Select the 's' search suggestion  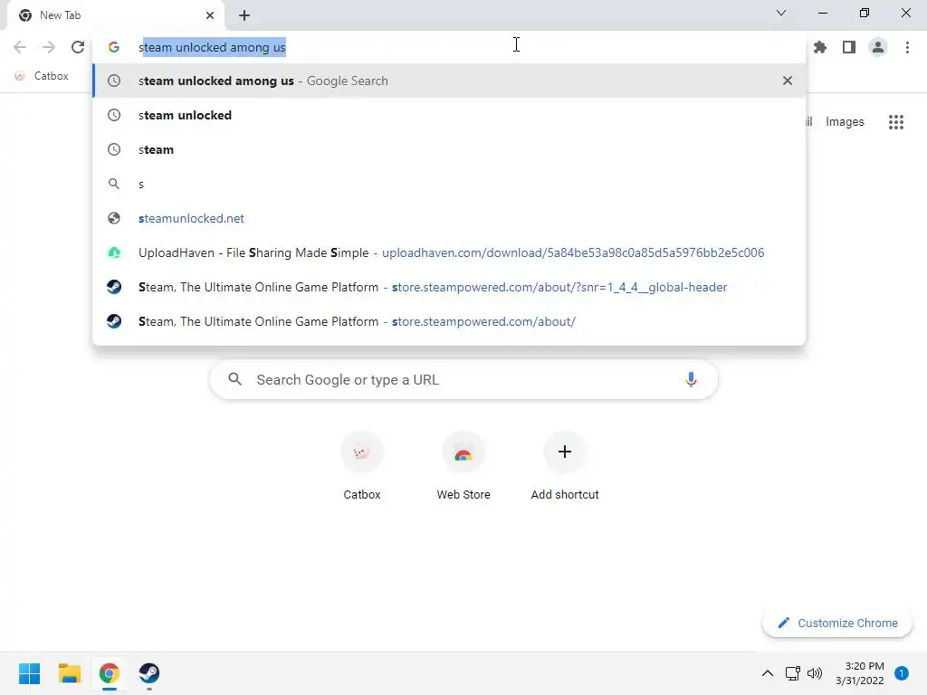click(449, 184)
